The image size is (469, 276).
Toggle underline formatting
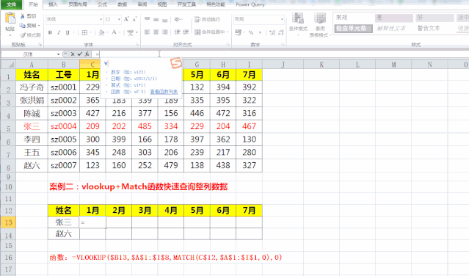[68, 32]
